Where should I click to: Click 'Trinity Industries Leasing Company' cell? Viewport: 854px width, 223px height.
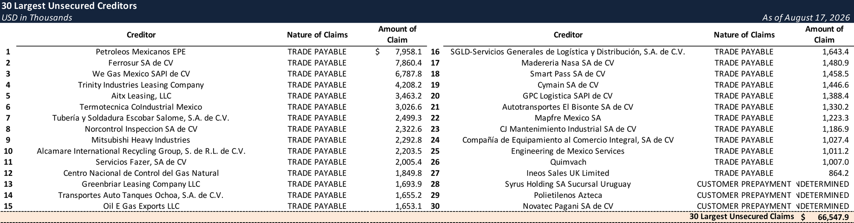[141, 85]
